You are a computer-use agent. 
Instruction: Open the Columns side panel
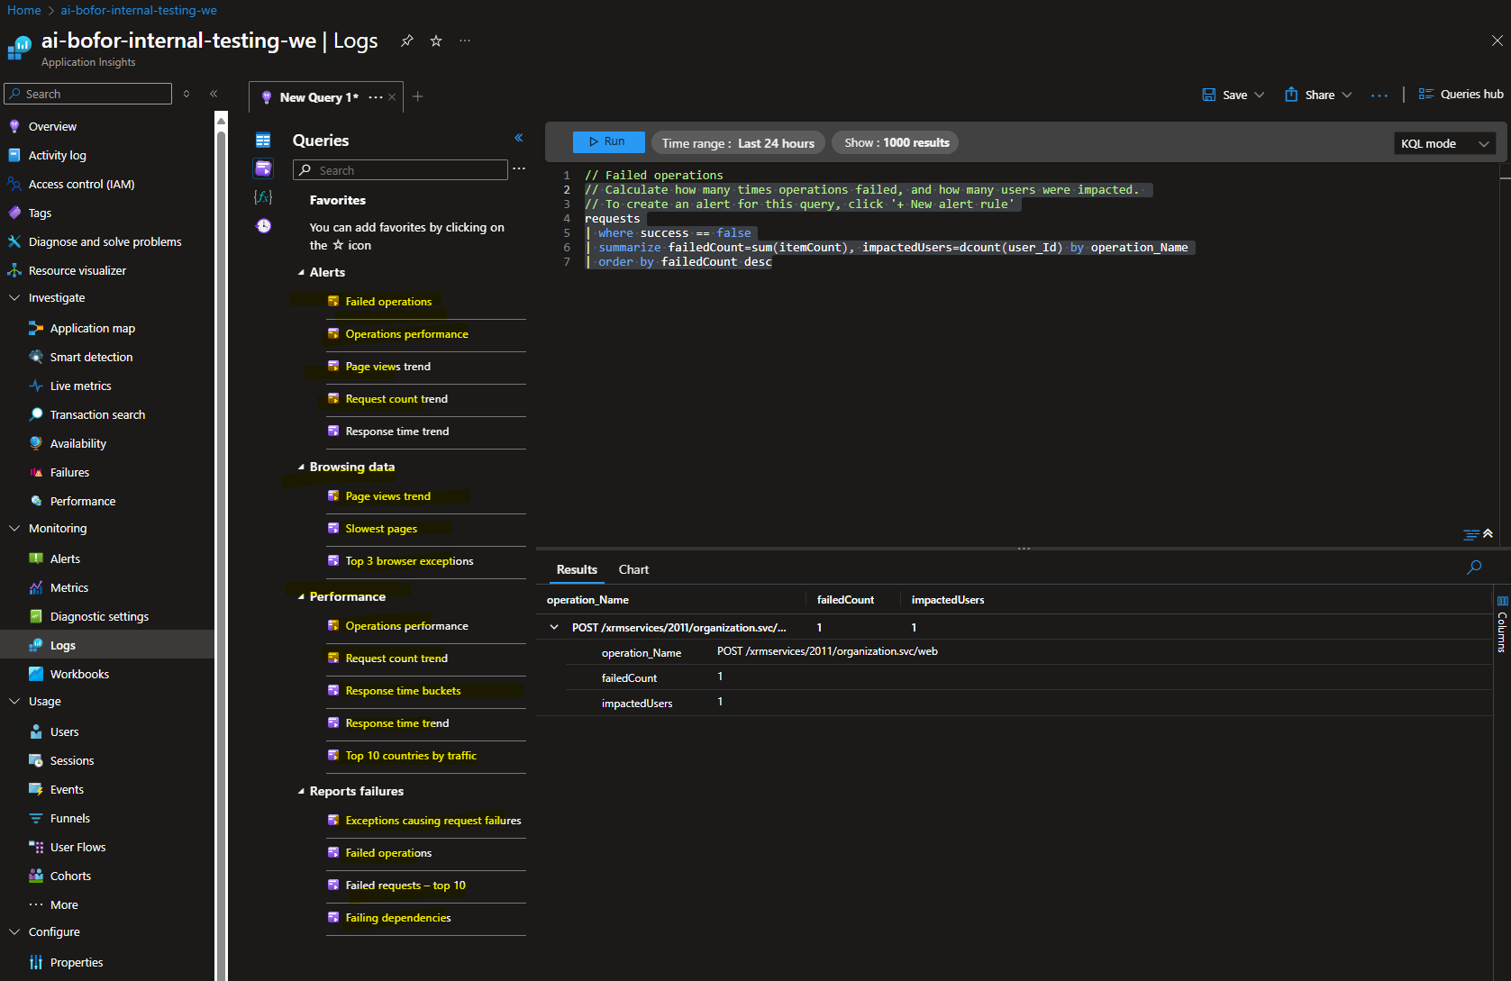point(1502,623)
